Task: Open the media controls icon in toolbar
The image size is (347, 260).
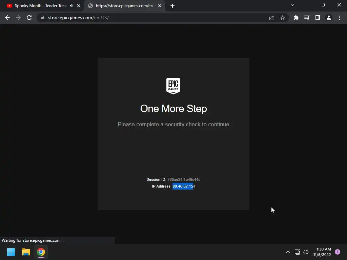Action: click(307, 18)
